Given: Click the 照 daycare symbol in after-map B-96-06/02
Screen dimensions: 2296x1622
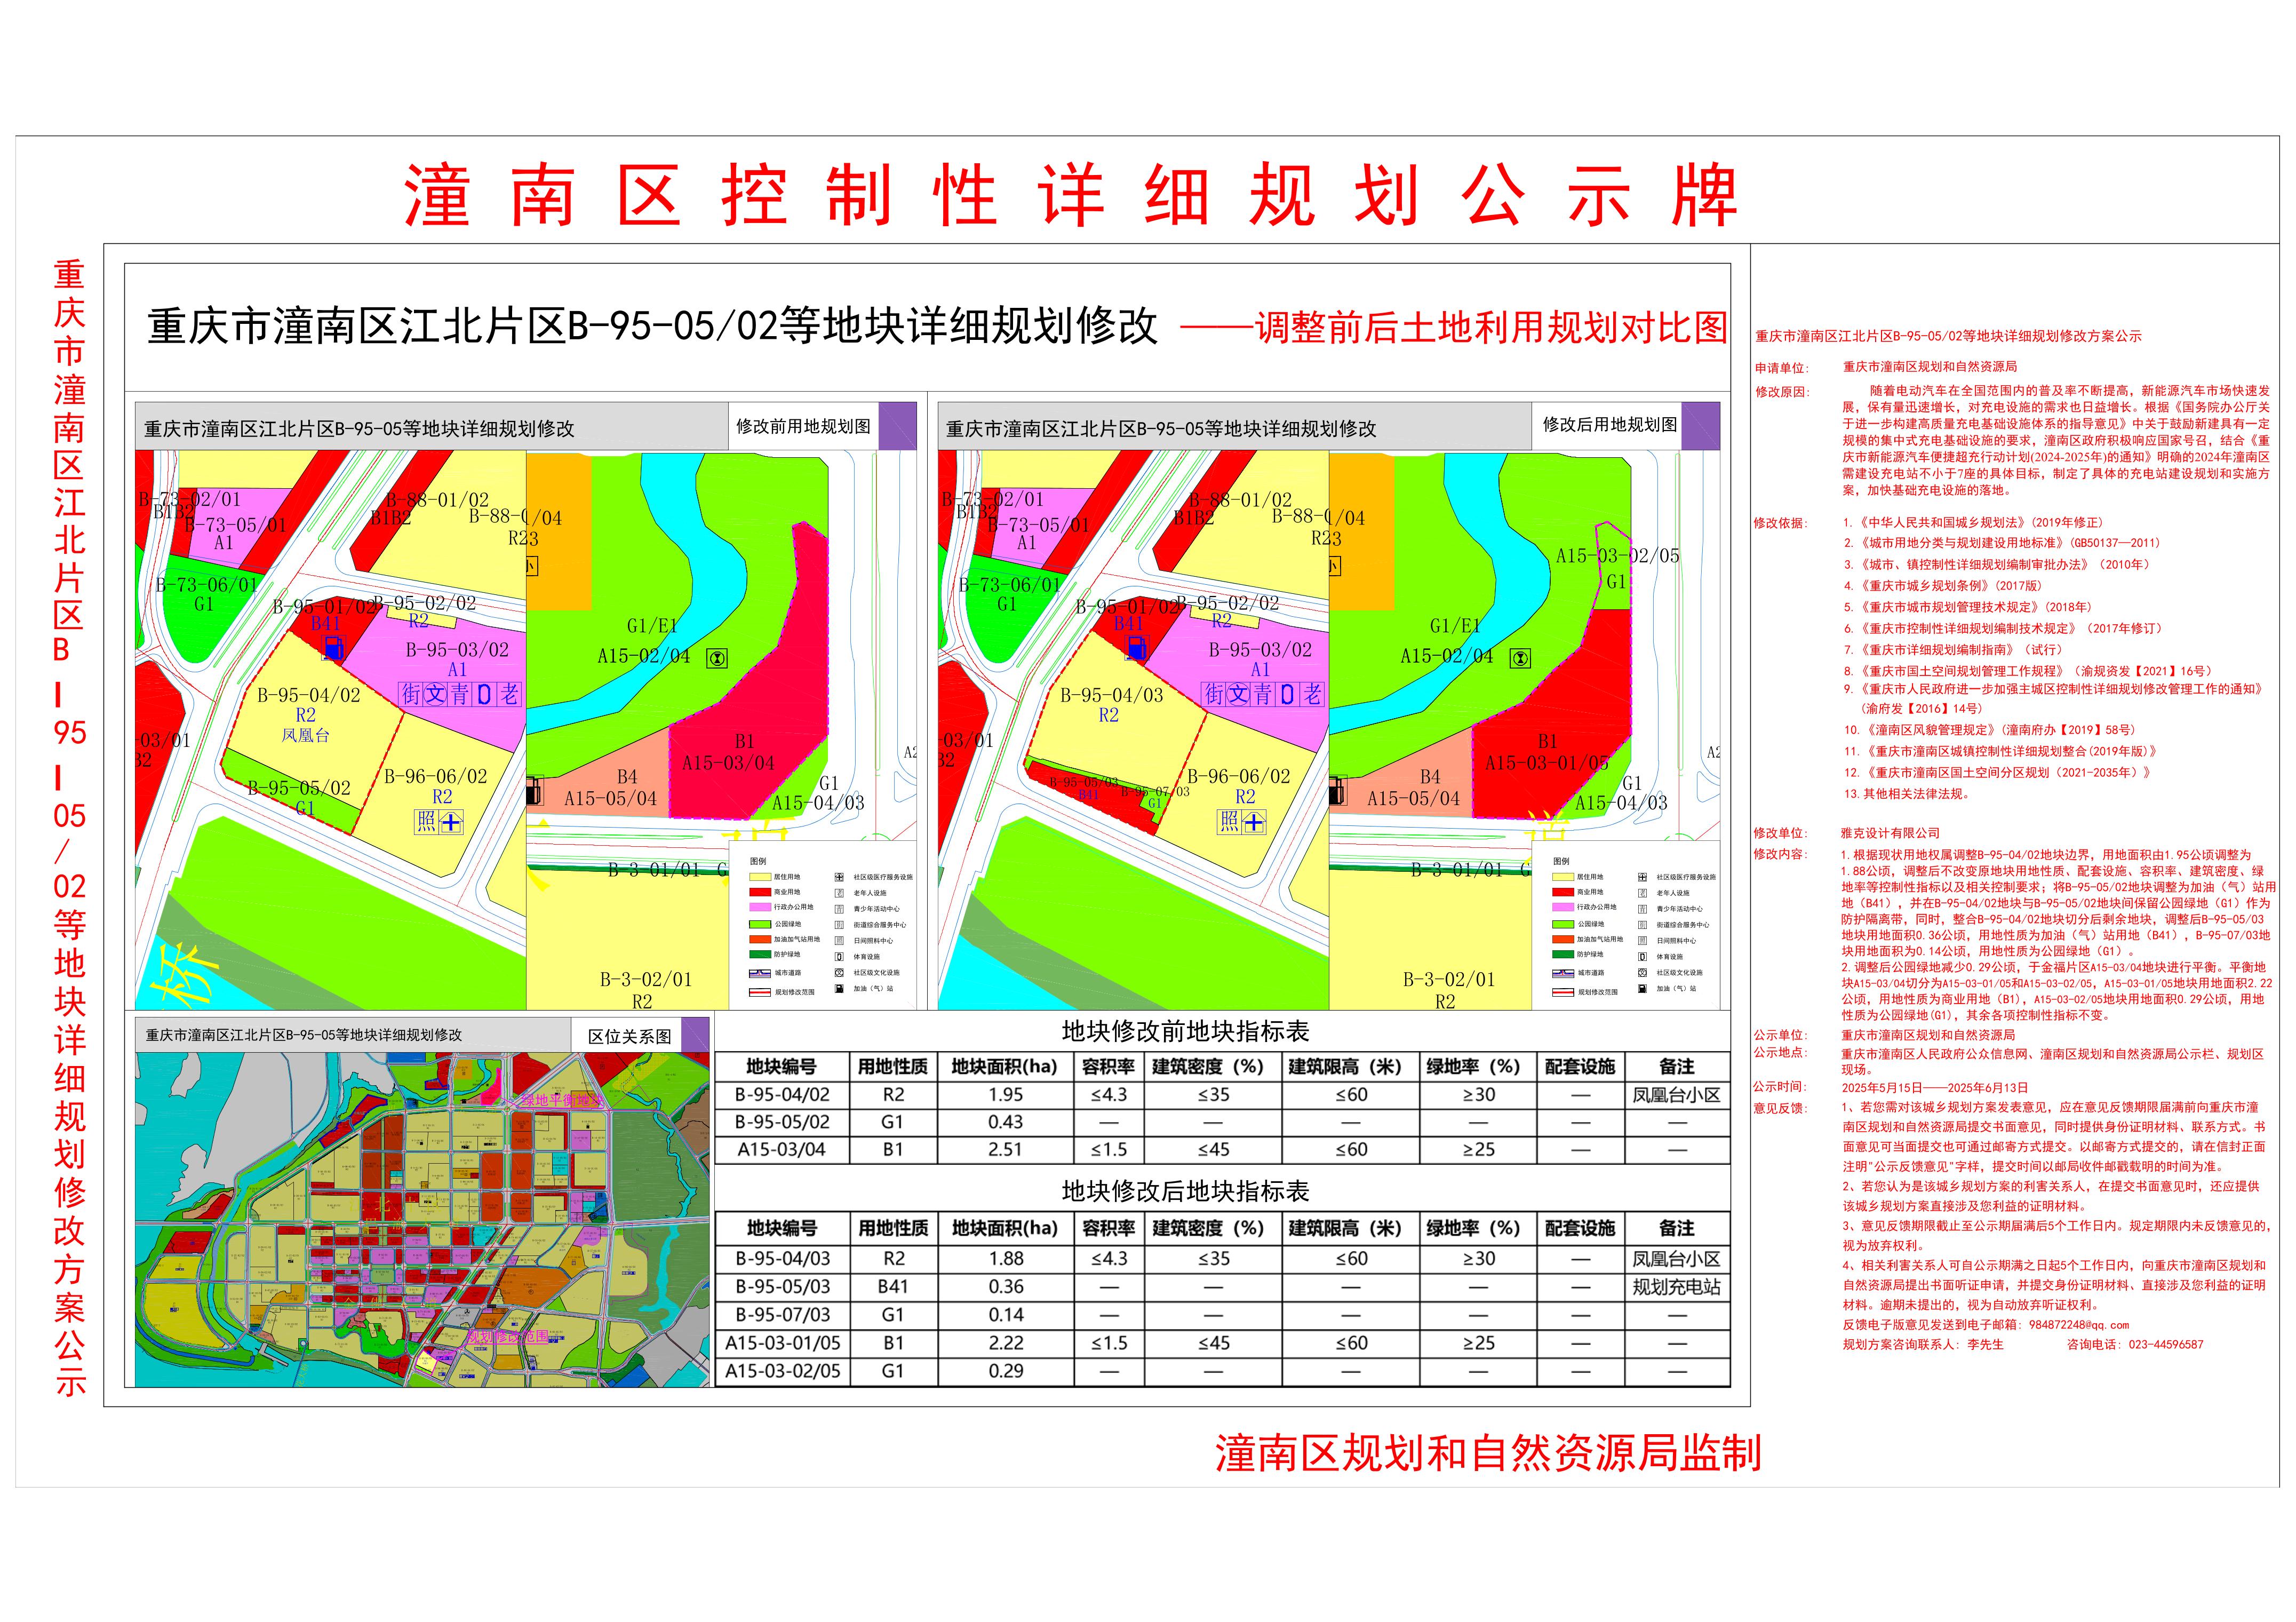Looking at the screenshot, I should (1229, 822).
